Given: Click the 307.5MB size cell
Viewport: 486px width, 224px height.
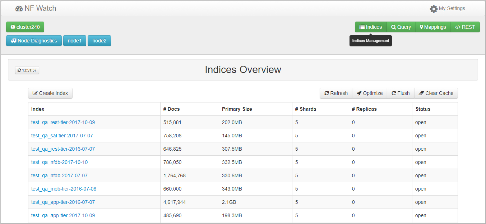Looking at the screenshot, I should coord(256,149).
